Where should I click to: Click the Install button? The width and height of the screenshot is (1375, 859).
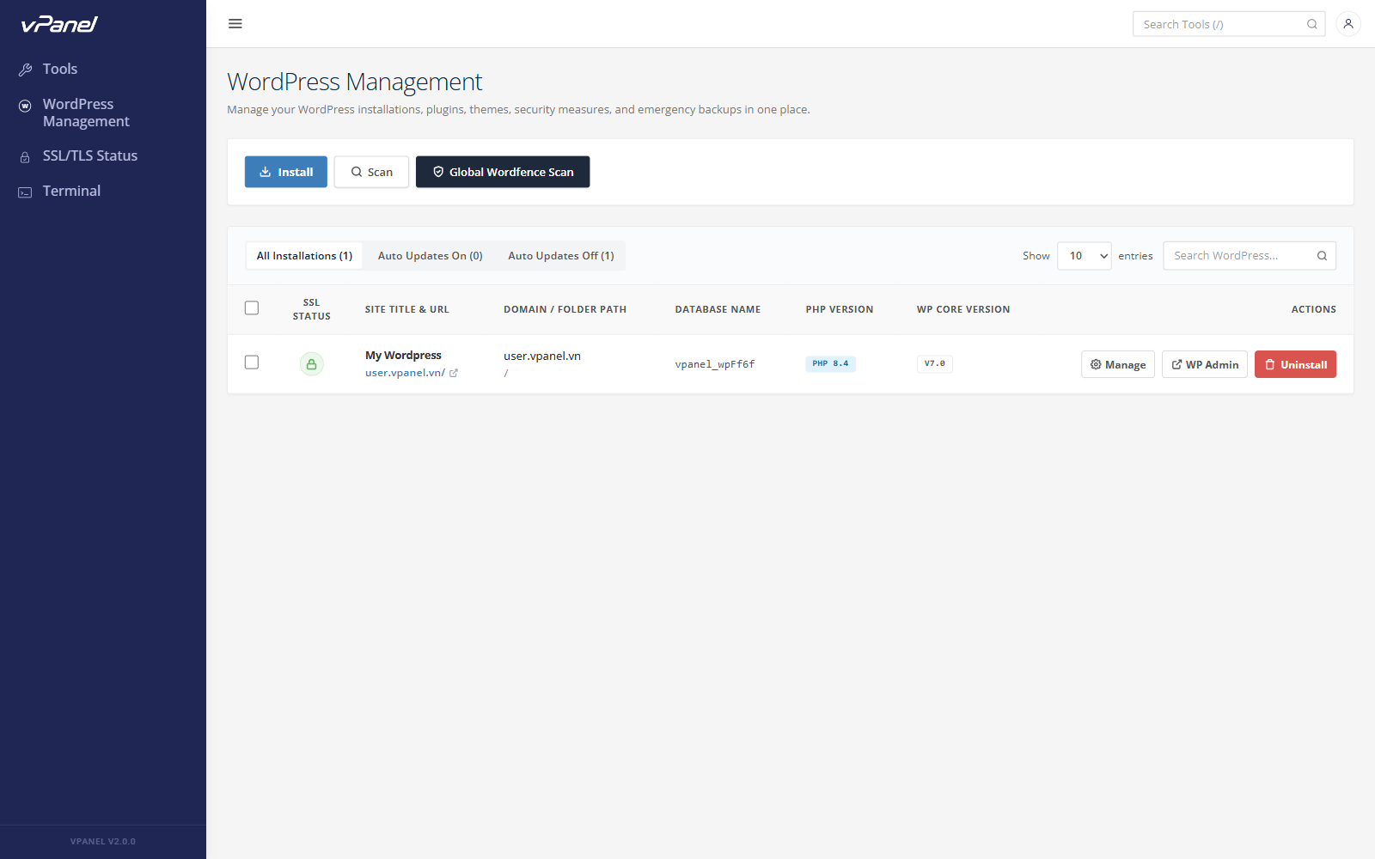click(285, 172)
